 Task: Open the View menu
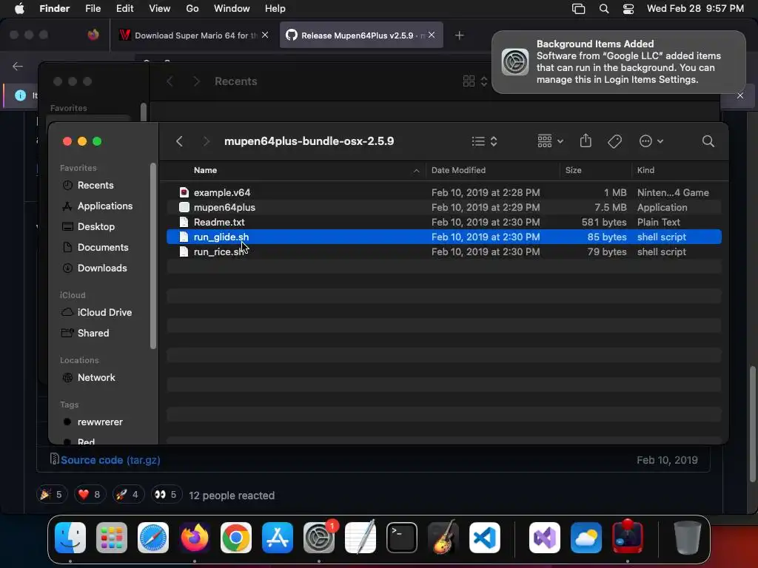pyautogui.click(x=160, y=8)
